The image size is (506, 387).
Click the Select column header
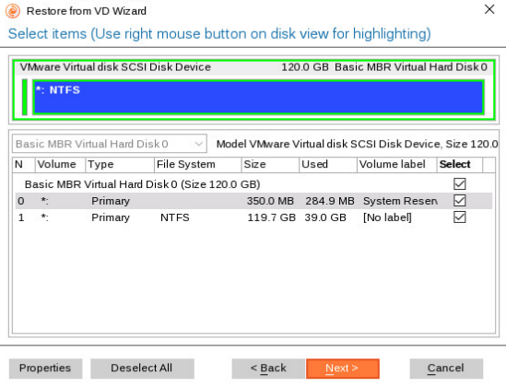tap(460, 165)
